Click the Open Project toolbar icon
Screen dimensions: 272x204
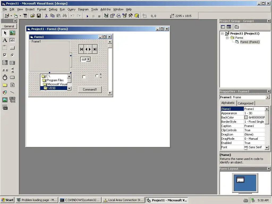click(x=32, y=16)
